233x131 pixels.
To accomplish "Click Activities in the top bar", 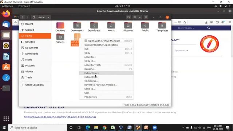I will [x=7, y=6].
